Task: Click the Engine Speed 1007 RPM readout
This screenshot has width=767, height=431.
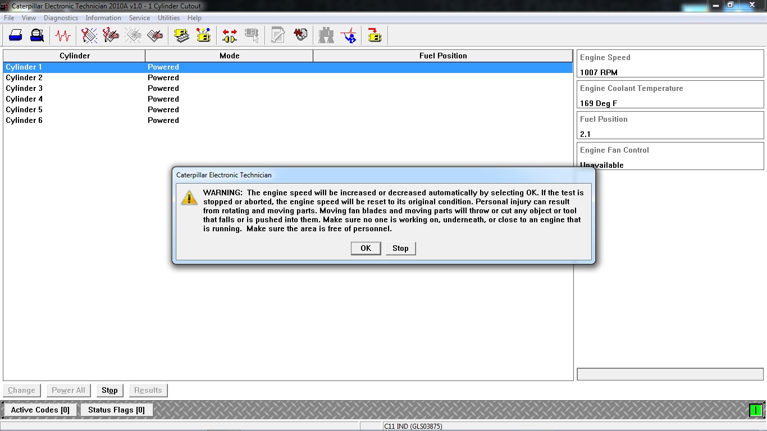Action: click(670, 63)
